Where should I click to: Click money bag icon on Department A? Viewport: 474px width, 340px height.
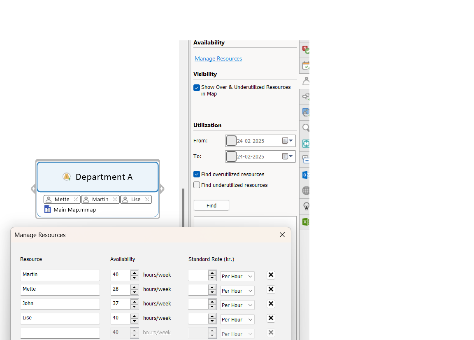[x=66, y=177]
